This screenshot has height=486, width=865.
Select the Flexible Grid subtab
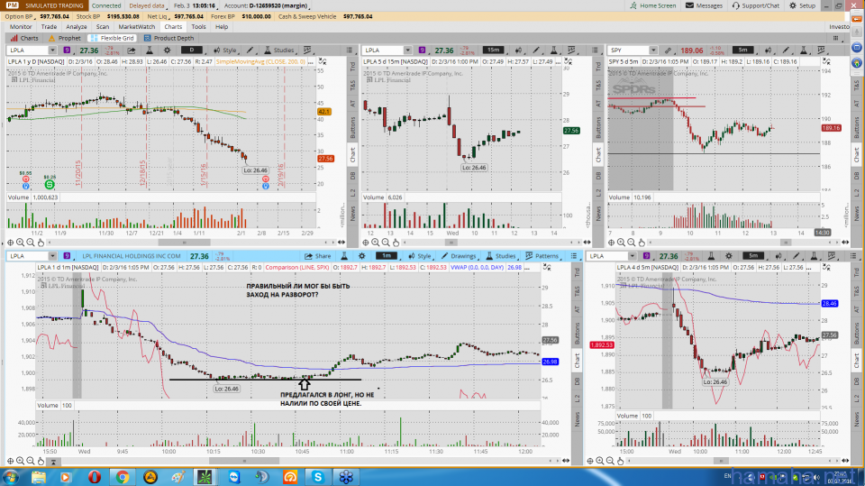point(112,38)
